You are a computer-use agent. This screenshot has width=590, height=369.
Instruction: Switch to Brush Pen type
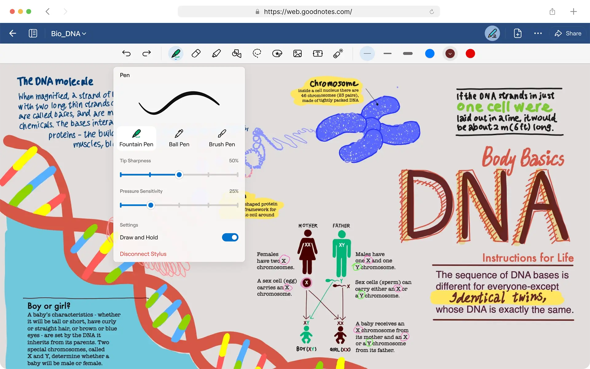(222, 138)
